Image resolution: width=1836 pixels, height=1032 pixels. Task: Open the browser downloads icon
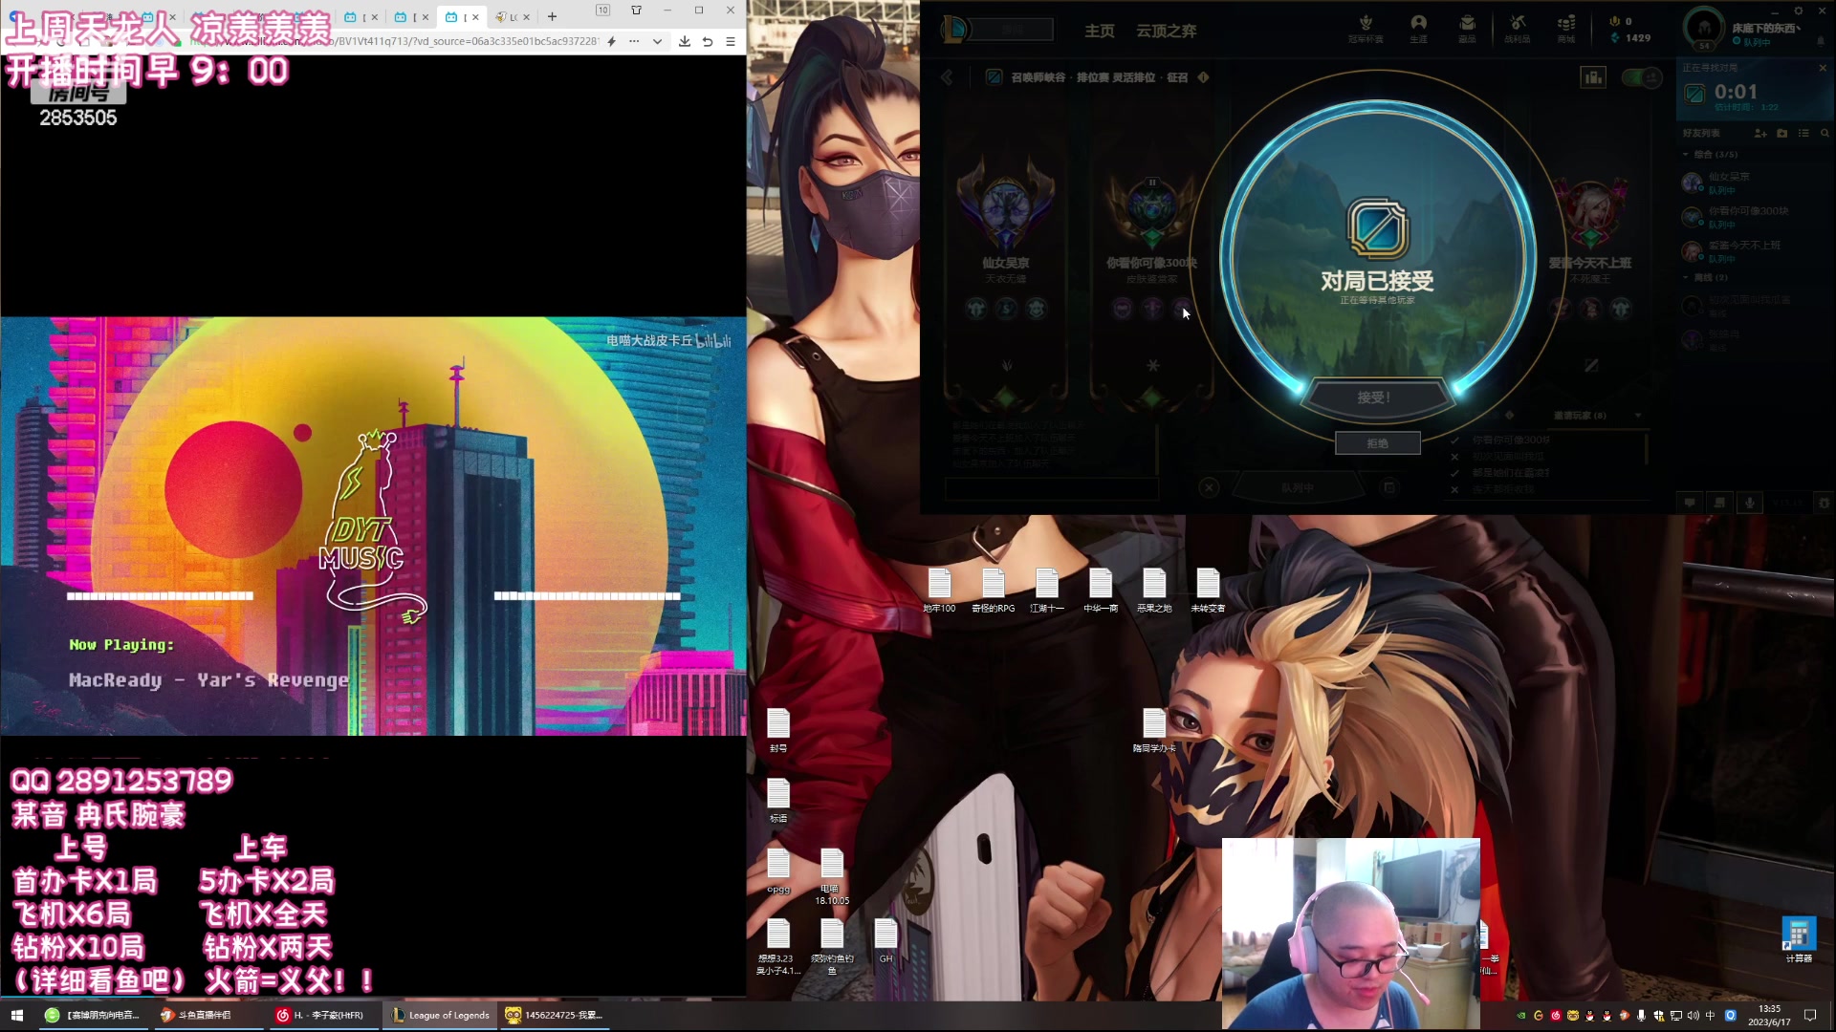tap(685, 41)
